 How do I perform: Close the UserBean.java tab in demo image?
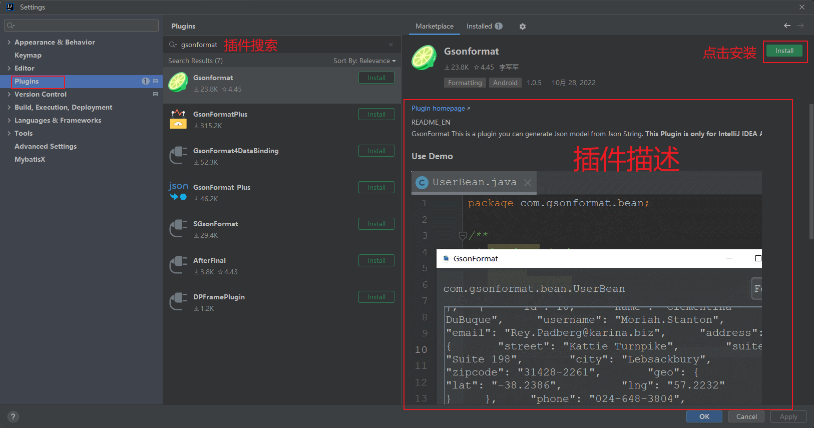pyautogui.click(x=528, y=183)
